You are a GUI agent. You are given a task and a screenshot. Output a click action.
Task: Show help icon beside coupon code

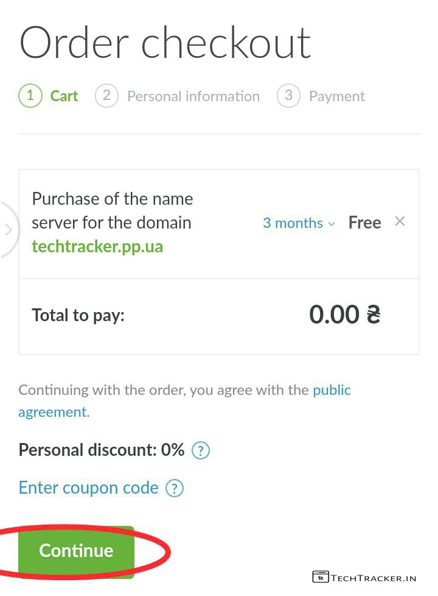[175, 489]
